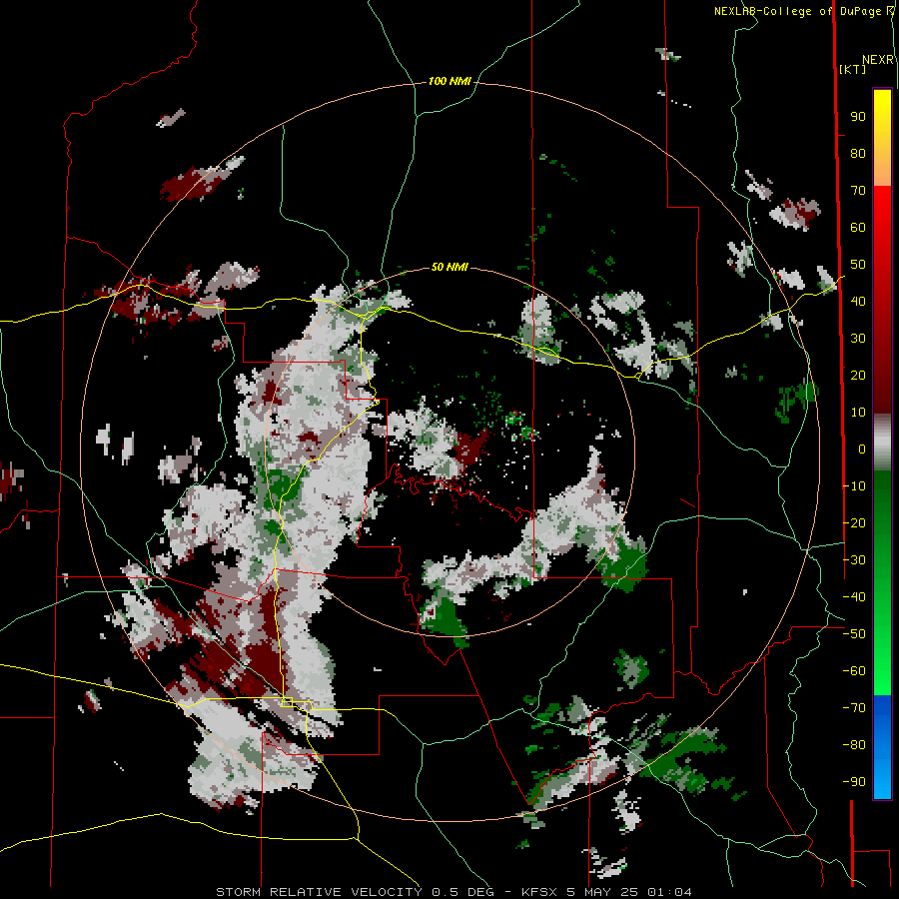
Task: Select the 0 value on the velocity scale
Action: point(862,449)
